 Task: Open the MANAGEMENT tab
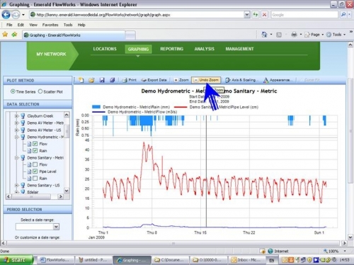pos(239,49)
